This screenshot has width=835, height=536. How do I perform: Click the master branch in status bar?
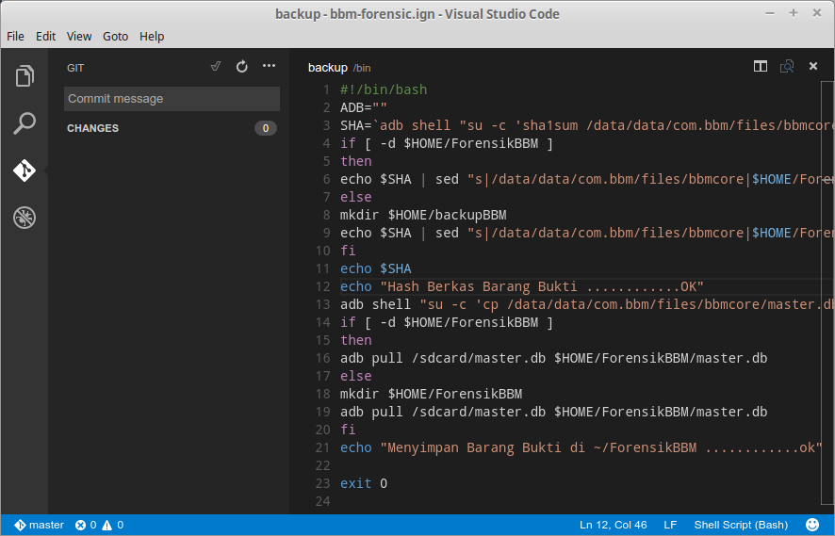click(39, 525)
